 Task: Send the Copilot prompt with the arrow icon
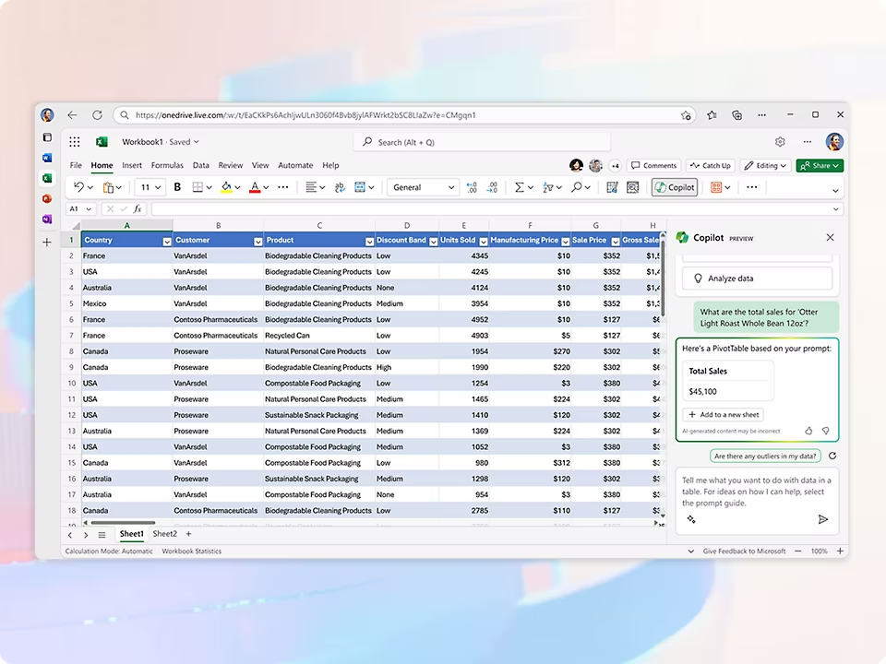823,519
